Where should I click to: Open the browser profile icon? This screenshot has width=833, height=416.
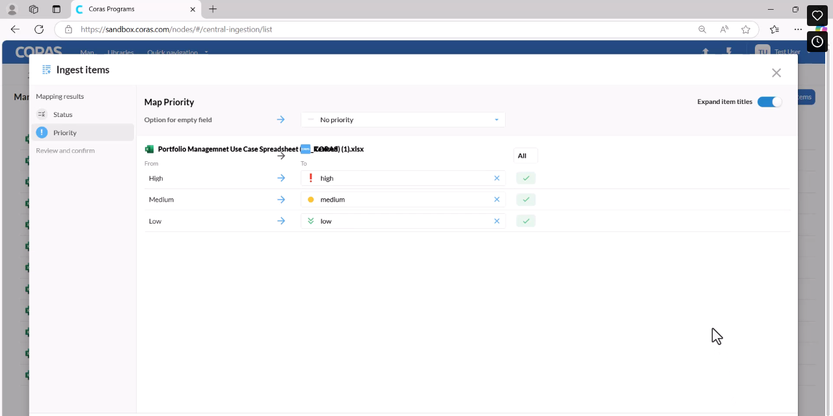12,9
